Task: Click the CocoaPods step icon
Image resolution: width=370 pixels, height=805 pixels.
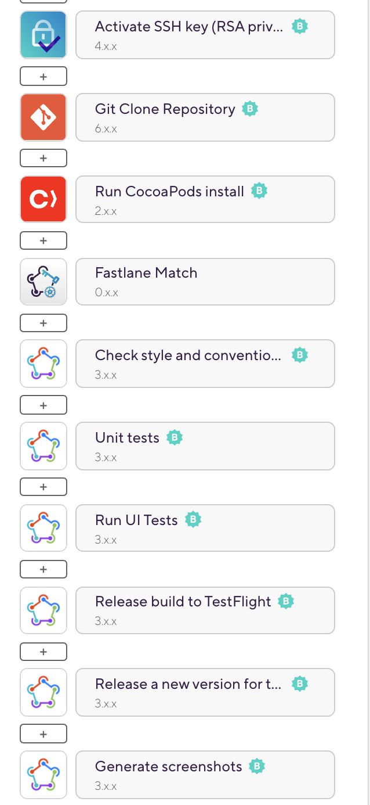Action: click(43, 199)
